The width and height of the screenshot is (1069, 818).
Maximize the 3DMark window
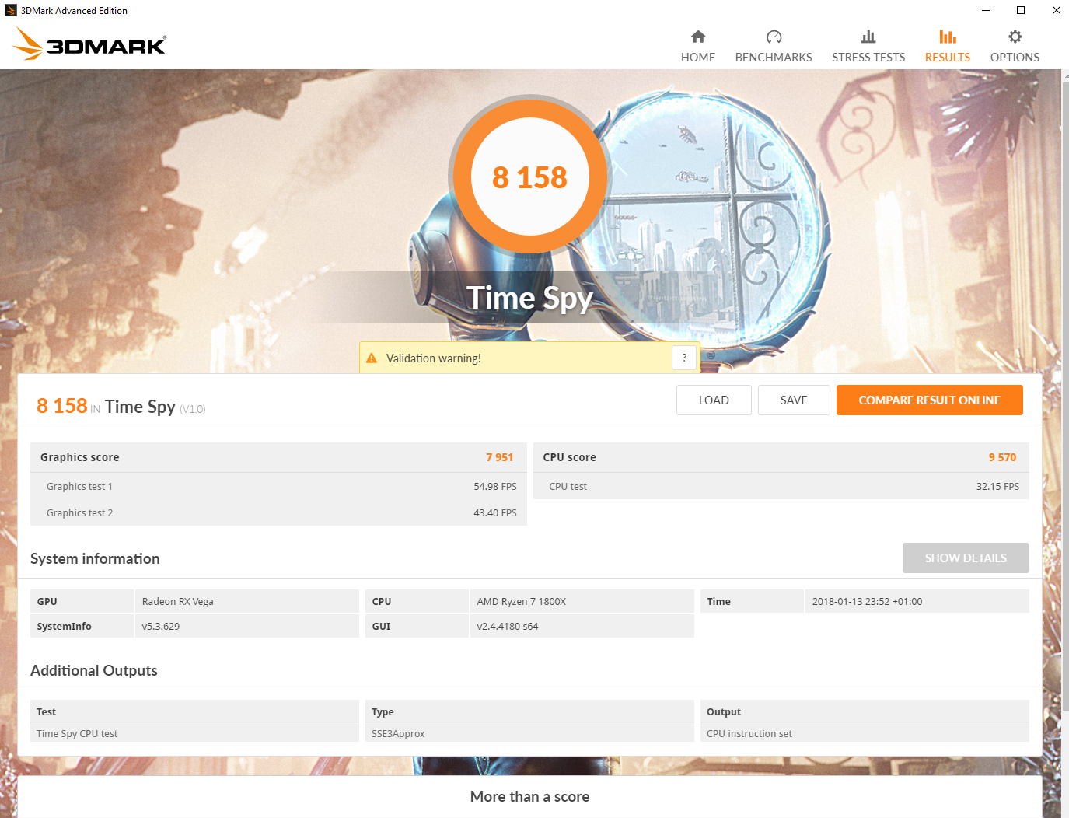[x=1021, y=10]
